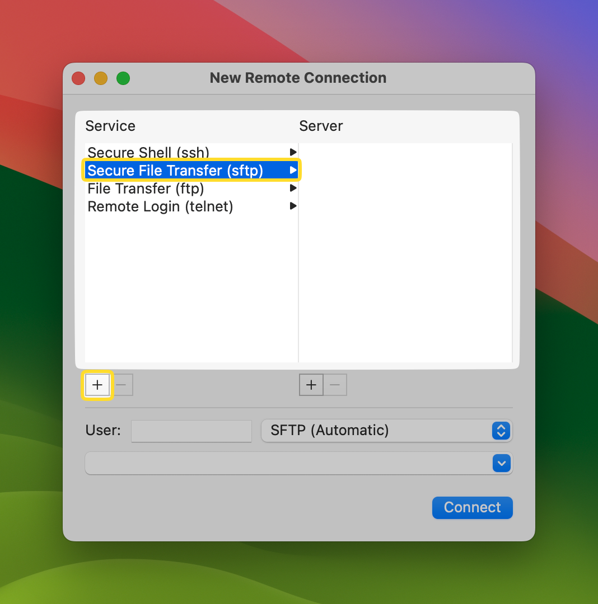Click the disclosure arrow beside Secure Shell (ssh)
598x604 pixels.
click(293, 152)
